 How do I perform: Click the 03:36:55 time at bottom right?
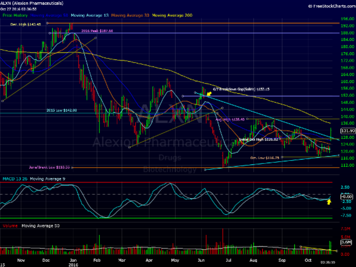(x=328, y=262)
